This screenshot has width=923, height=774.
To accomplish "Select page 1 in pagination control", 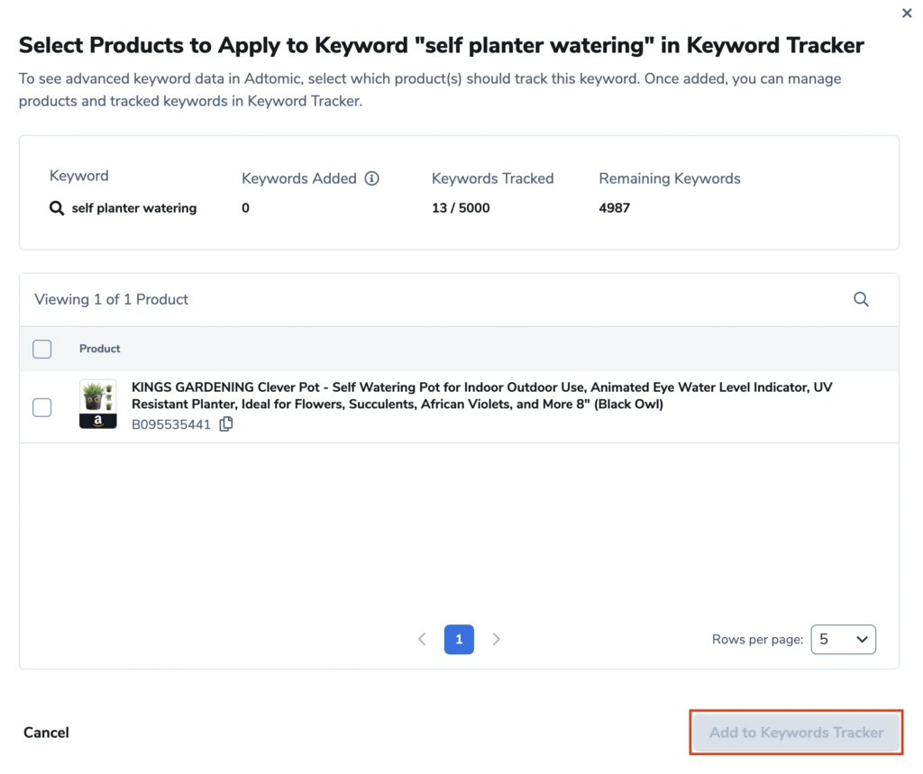I will pos(459,639).
